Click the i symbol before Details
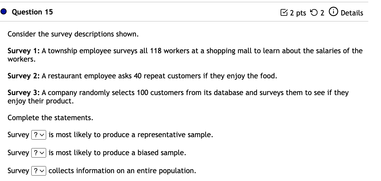 [333, 12]
